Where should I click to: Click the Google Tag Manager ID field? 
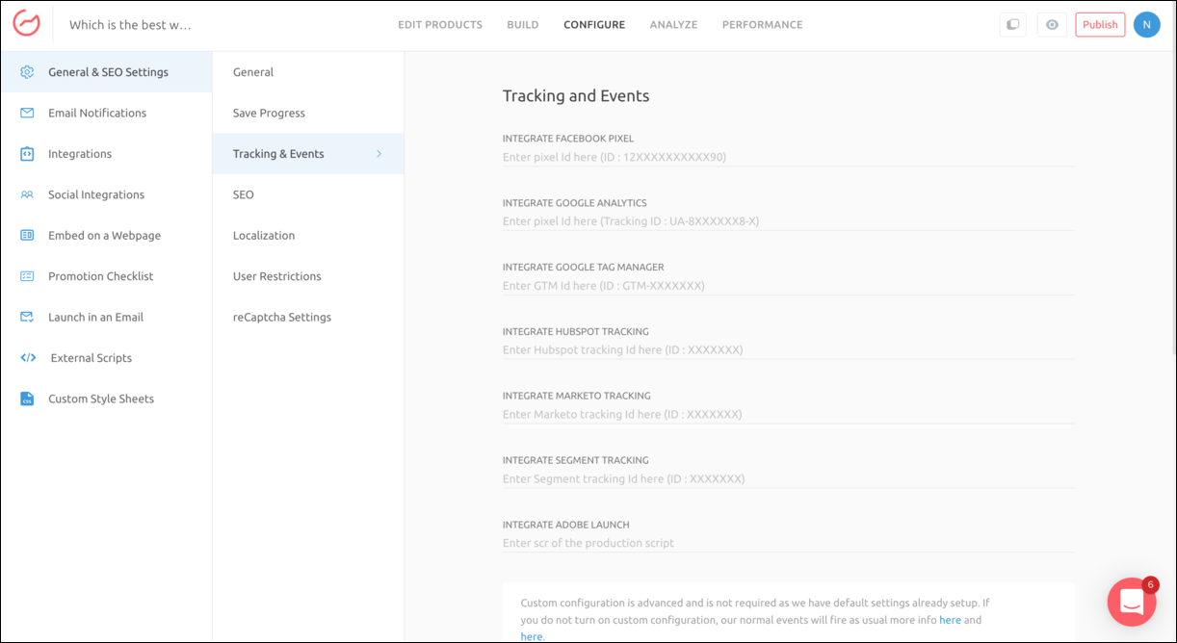click(x=788, y=286)
